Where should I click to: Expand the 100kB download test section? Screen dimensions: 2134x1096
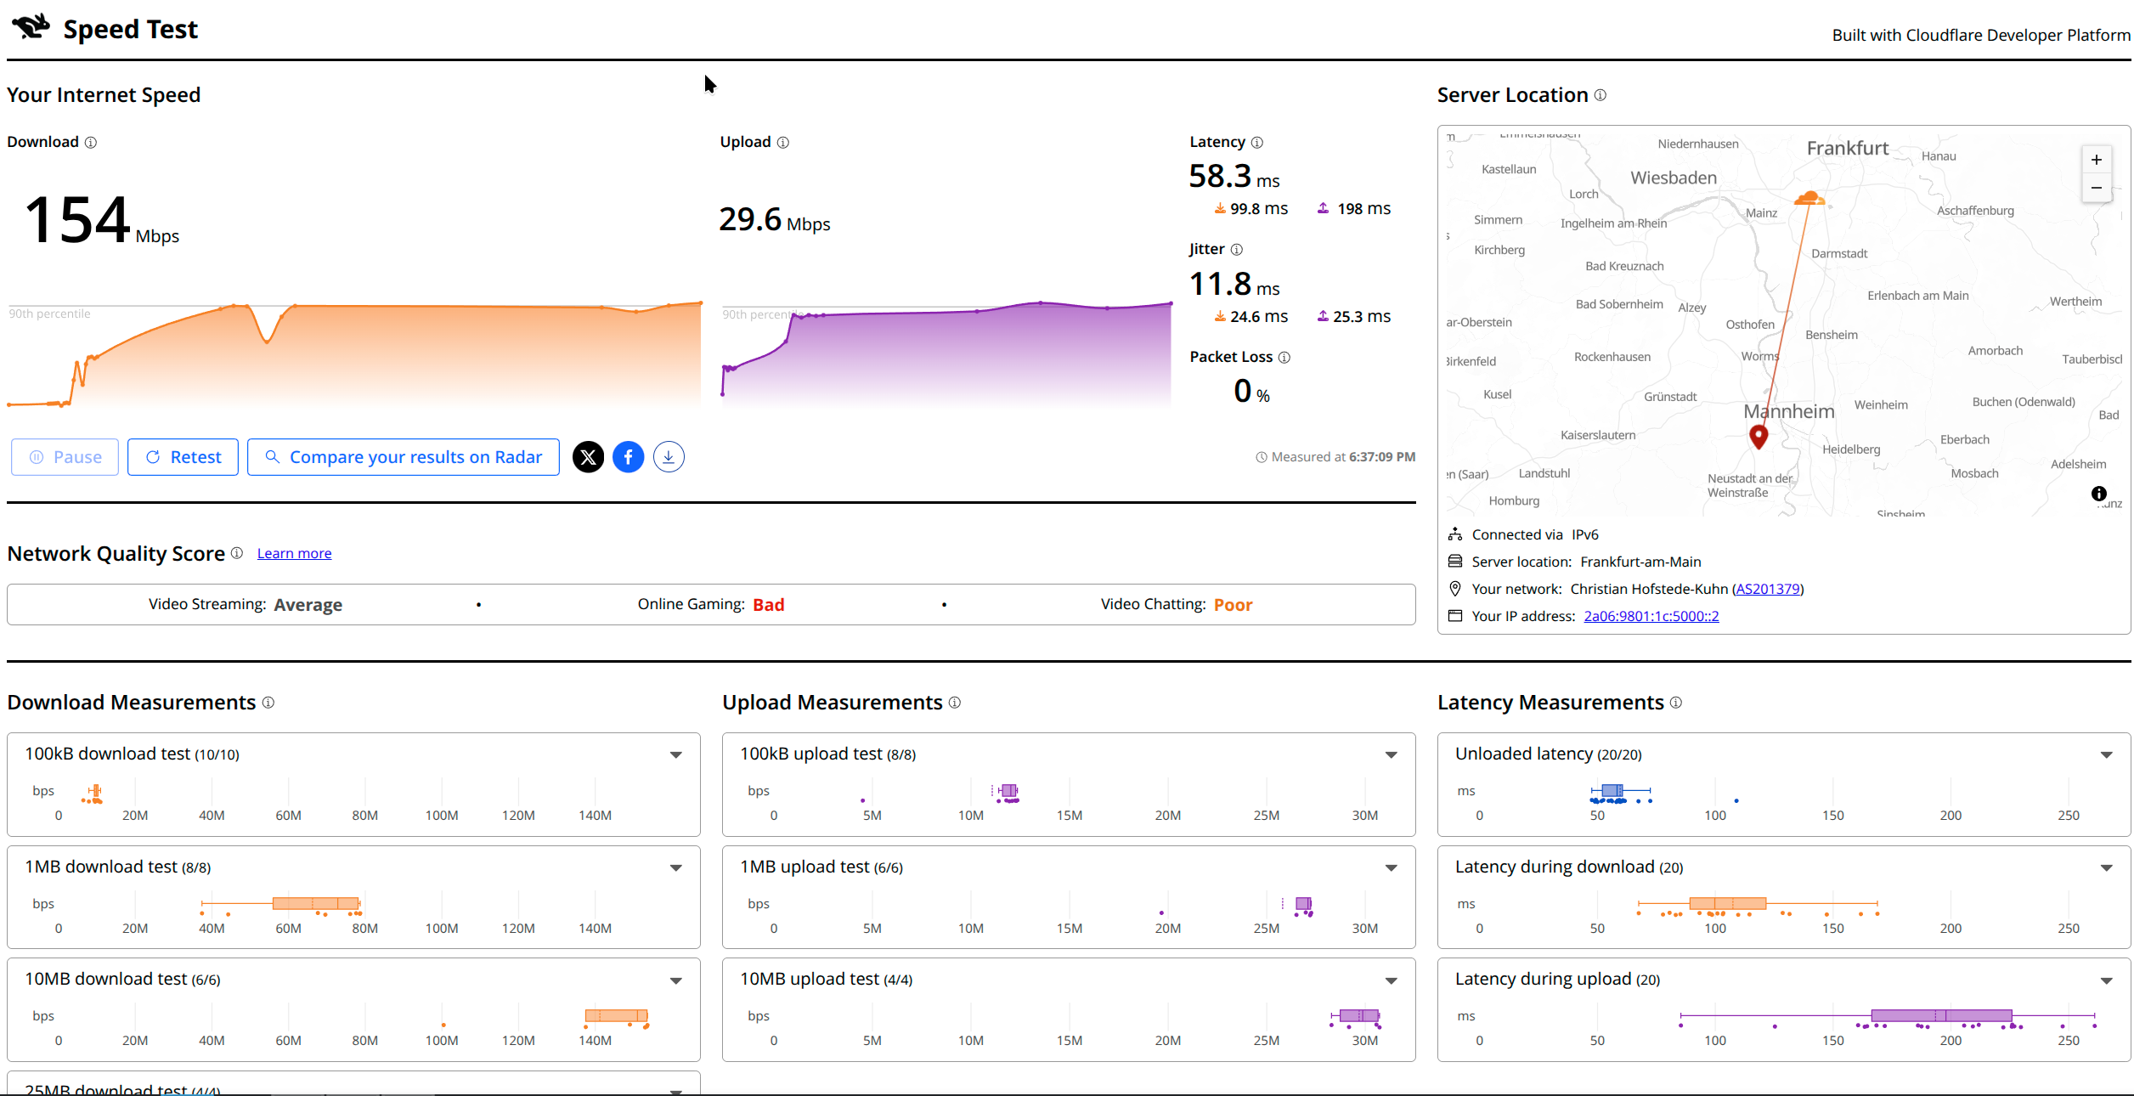click(676, 754)
